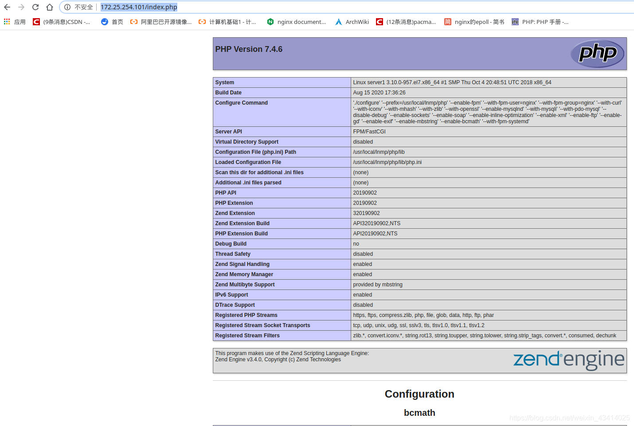Open the ArchWiki bookmark

352,22
